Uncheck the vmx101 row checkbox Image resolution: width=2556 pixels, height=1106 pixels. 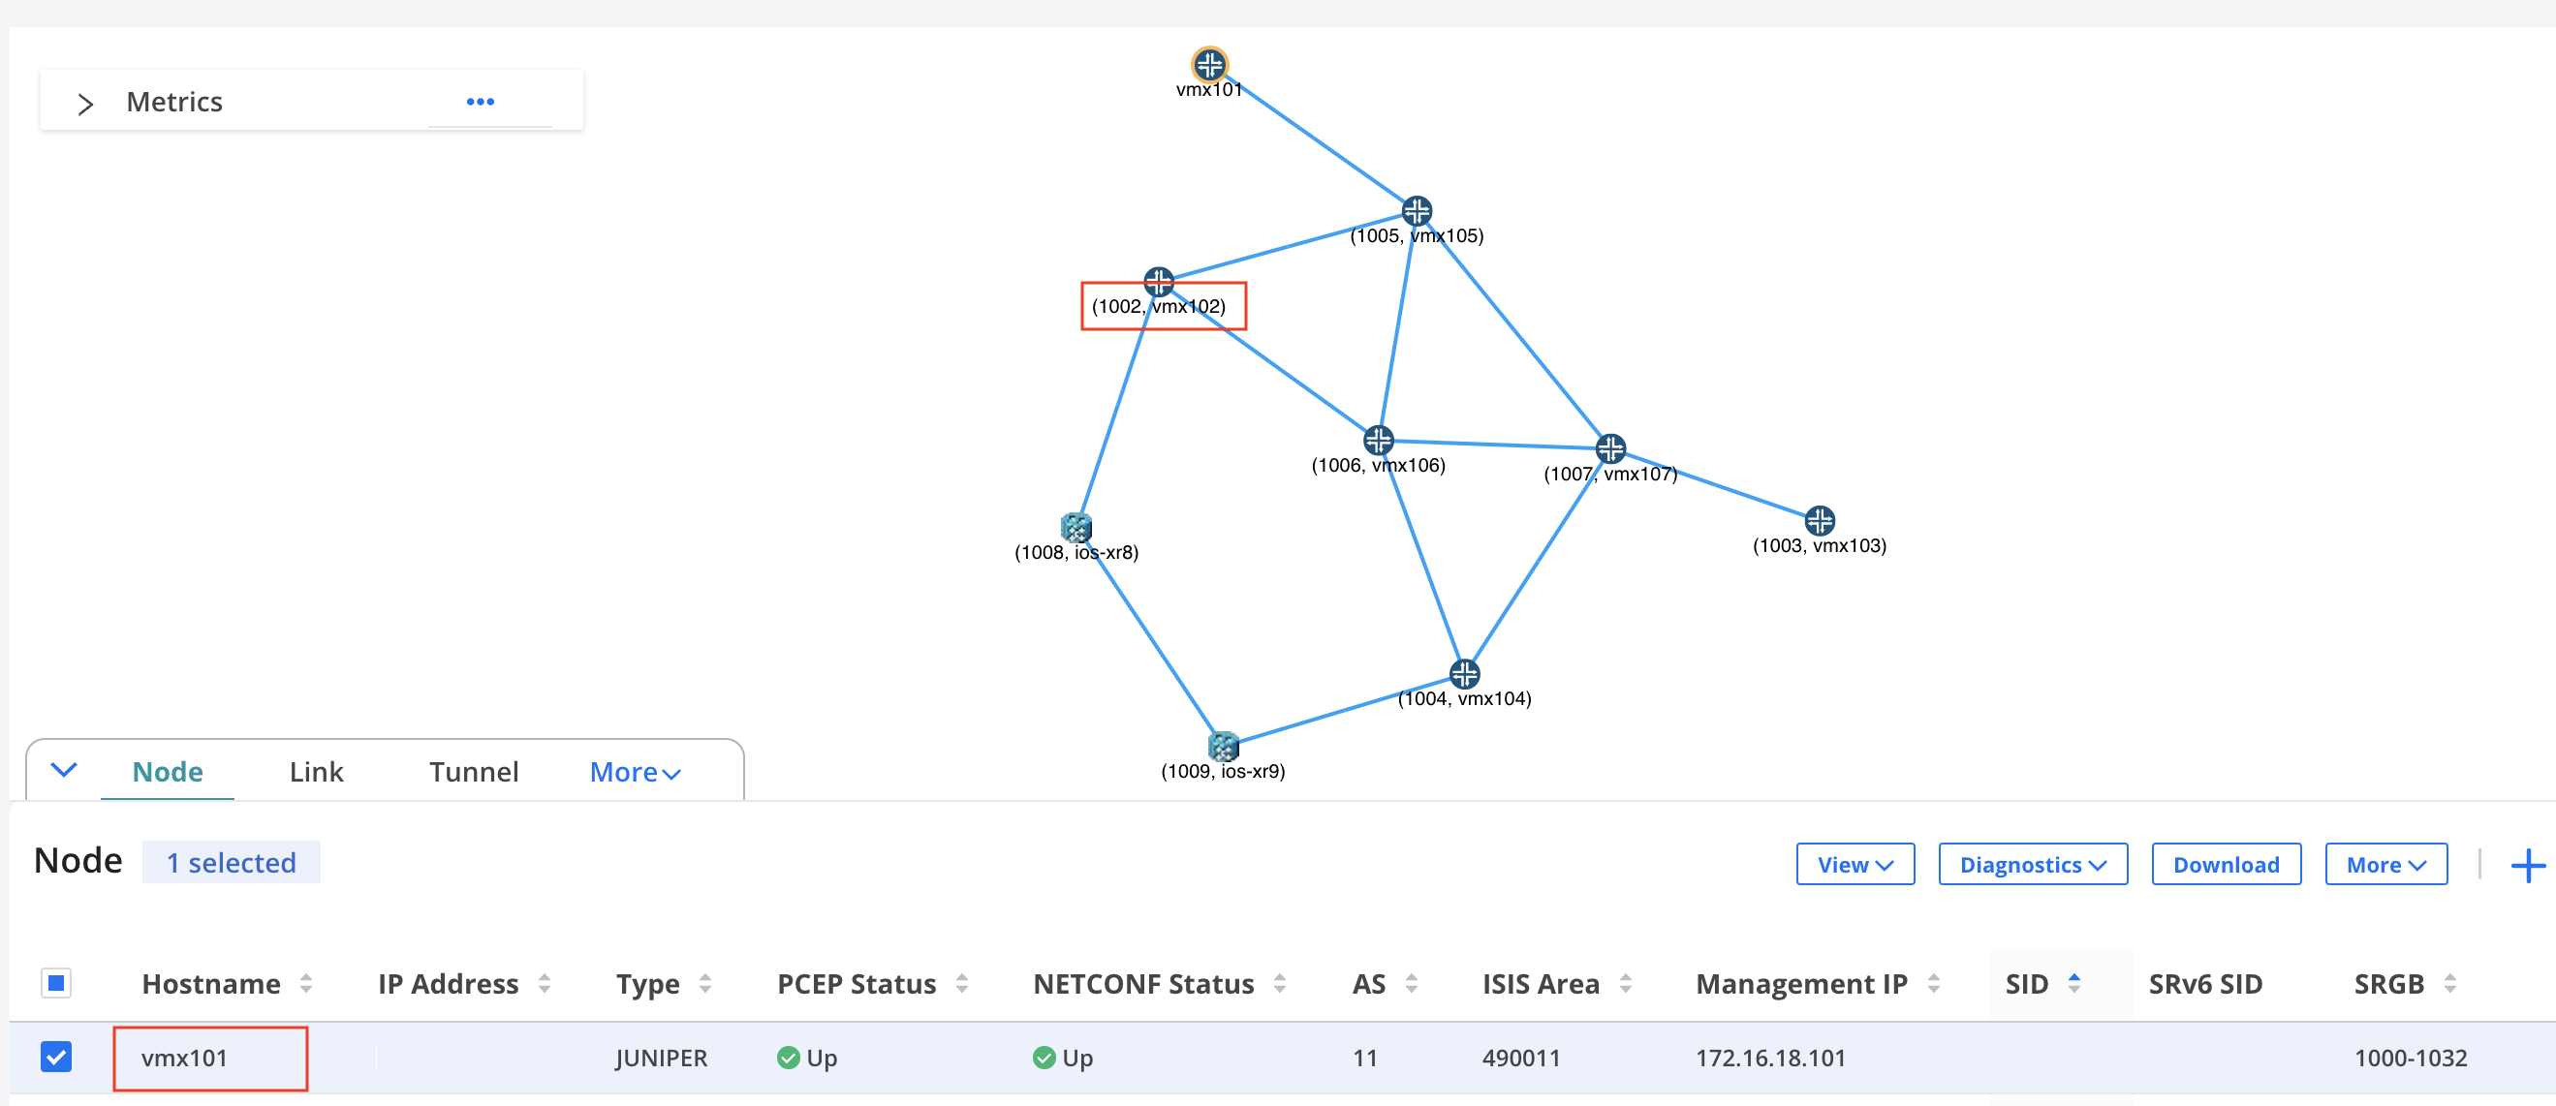coord(56,1057)
